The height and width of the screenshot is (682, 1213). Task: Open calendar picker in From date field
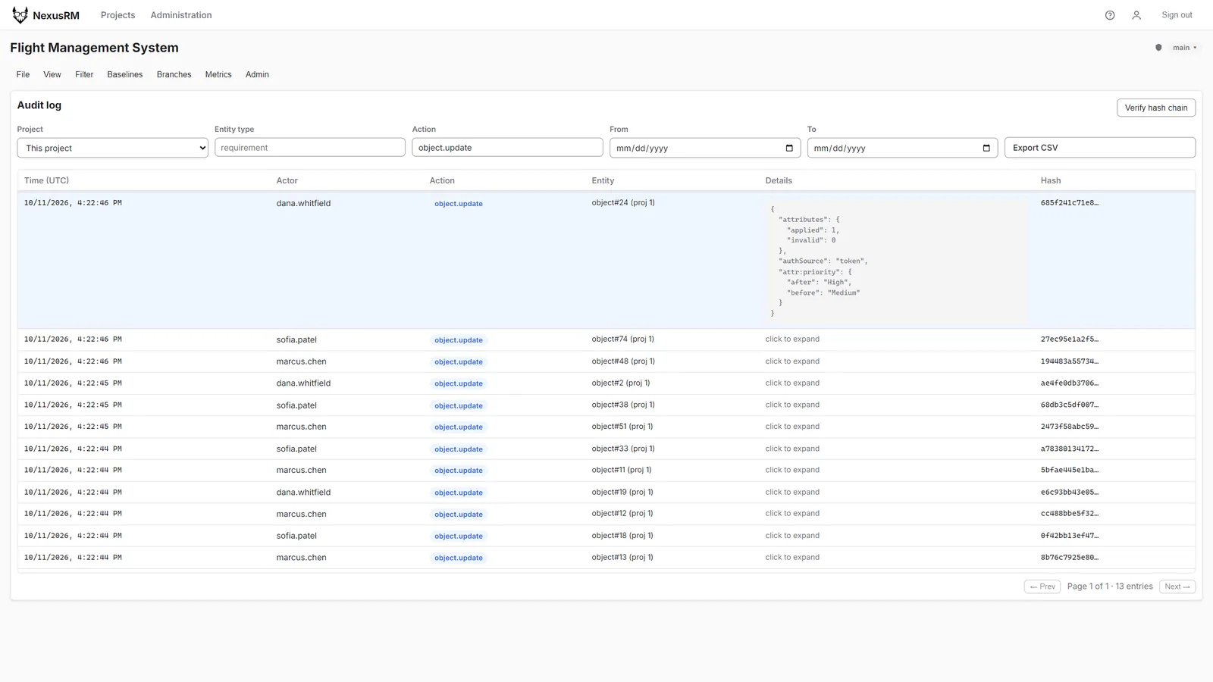click(789, 148)
